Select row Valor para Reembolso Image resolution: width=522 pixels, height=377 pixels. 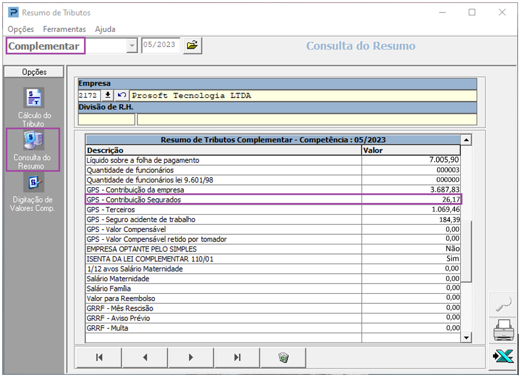[x=273, y=298]
